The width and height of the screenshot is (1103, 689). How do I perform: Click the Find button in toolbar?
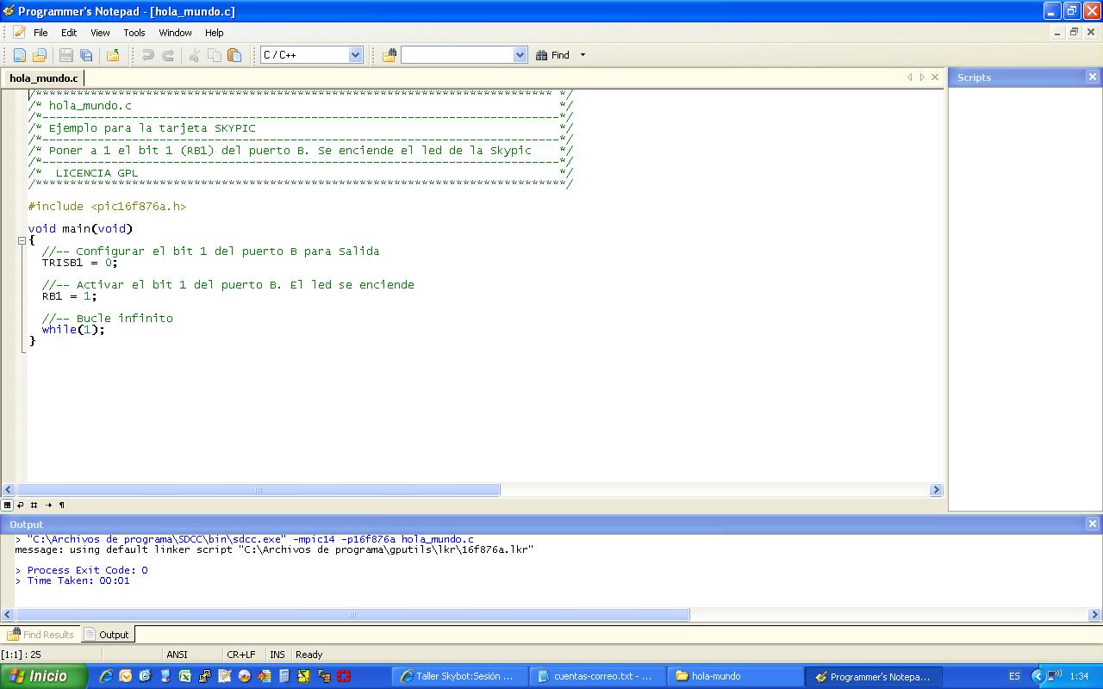click(x=552, y=55)
